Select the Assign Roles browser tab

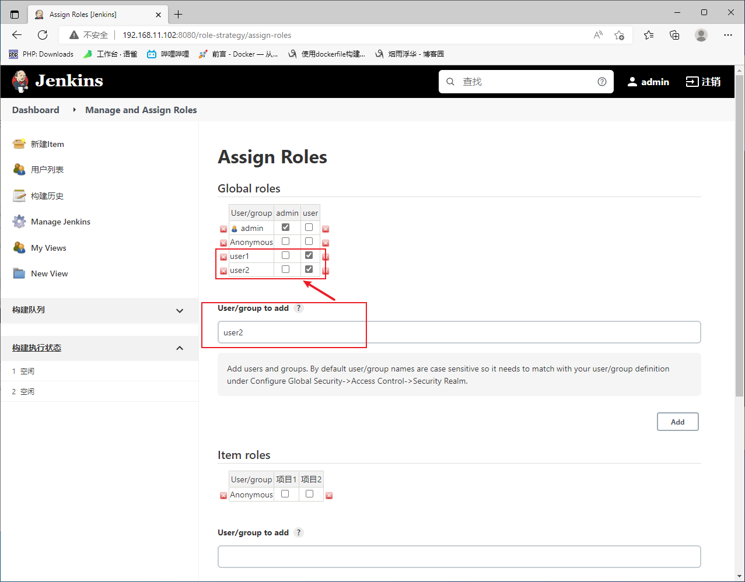[x=97, y=14]
